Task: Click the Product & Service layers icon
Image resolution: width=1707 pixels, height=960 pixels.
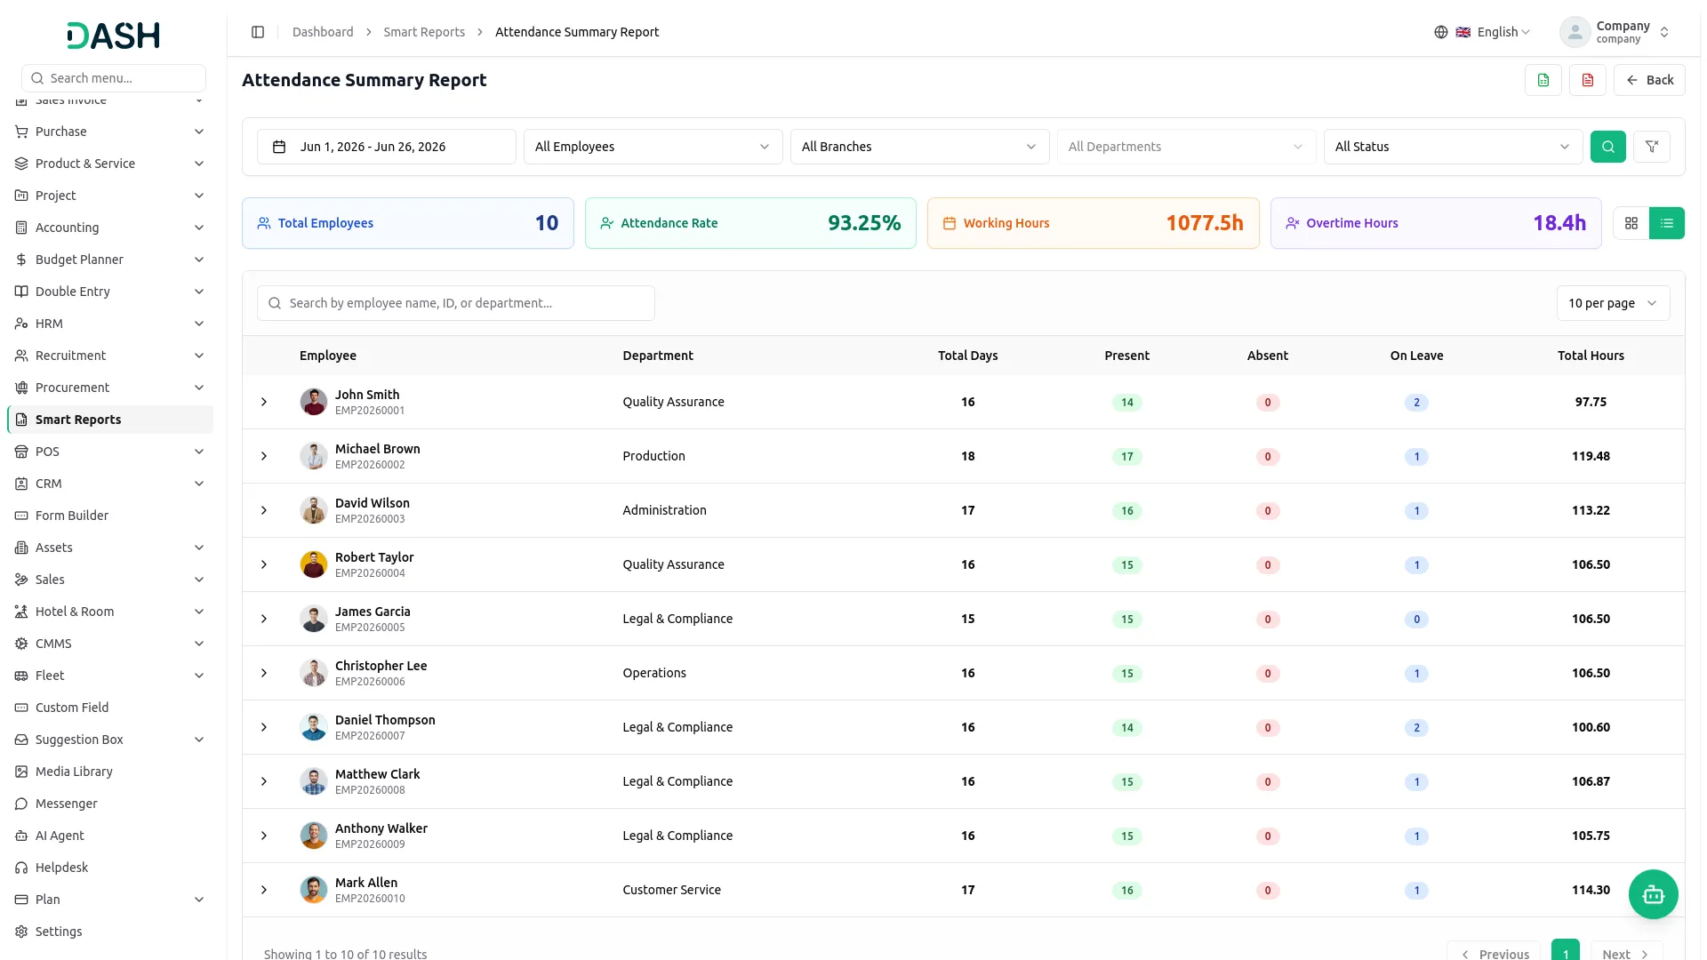Action: (x=21, y=164)
